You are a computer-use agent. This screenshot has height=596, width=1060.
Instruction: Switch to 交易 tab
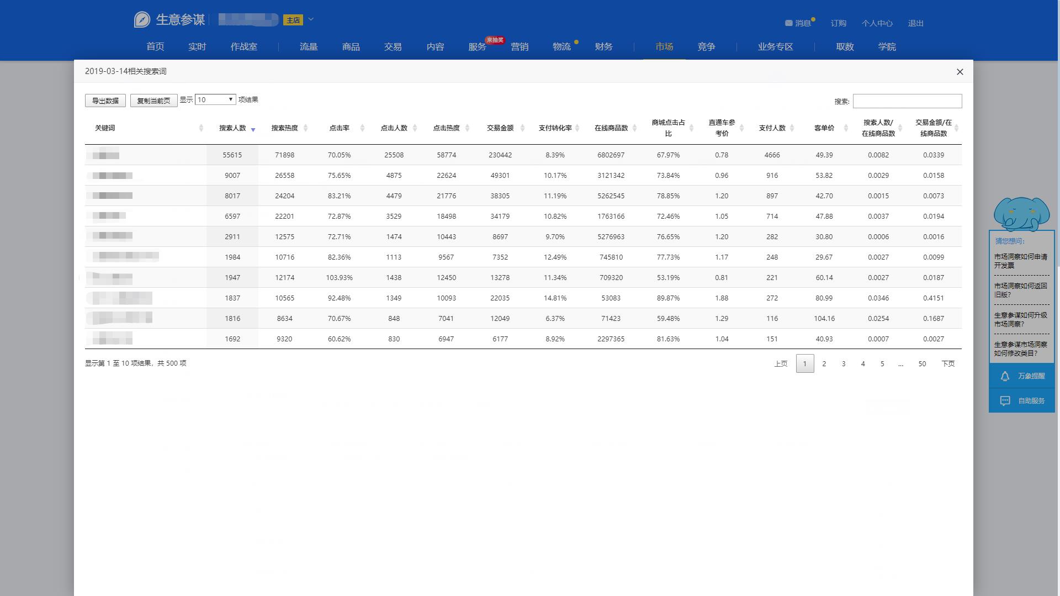pyautogui.click(x=393, y=46)
